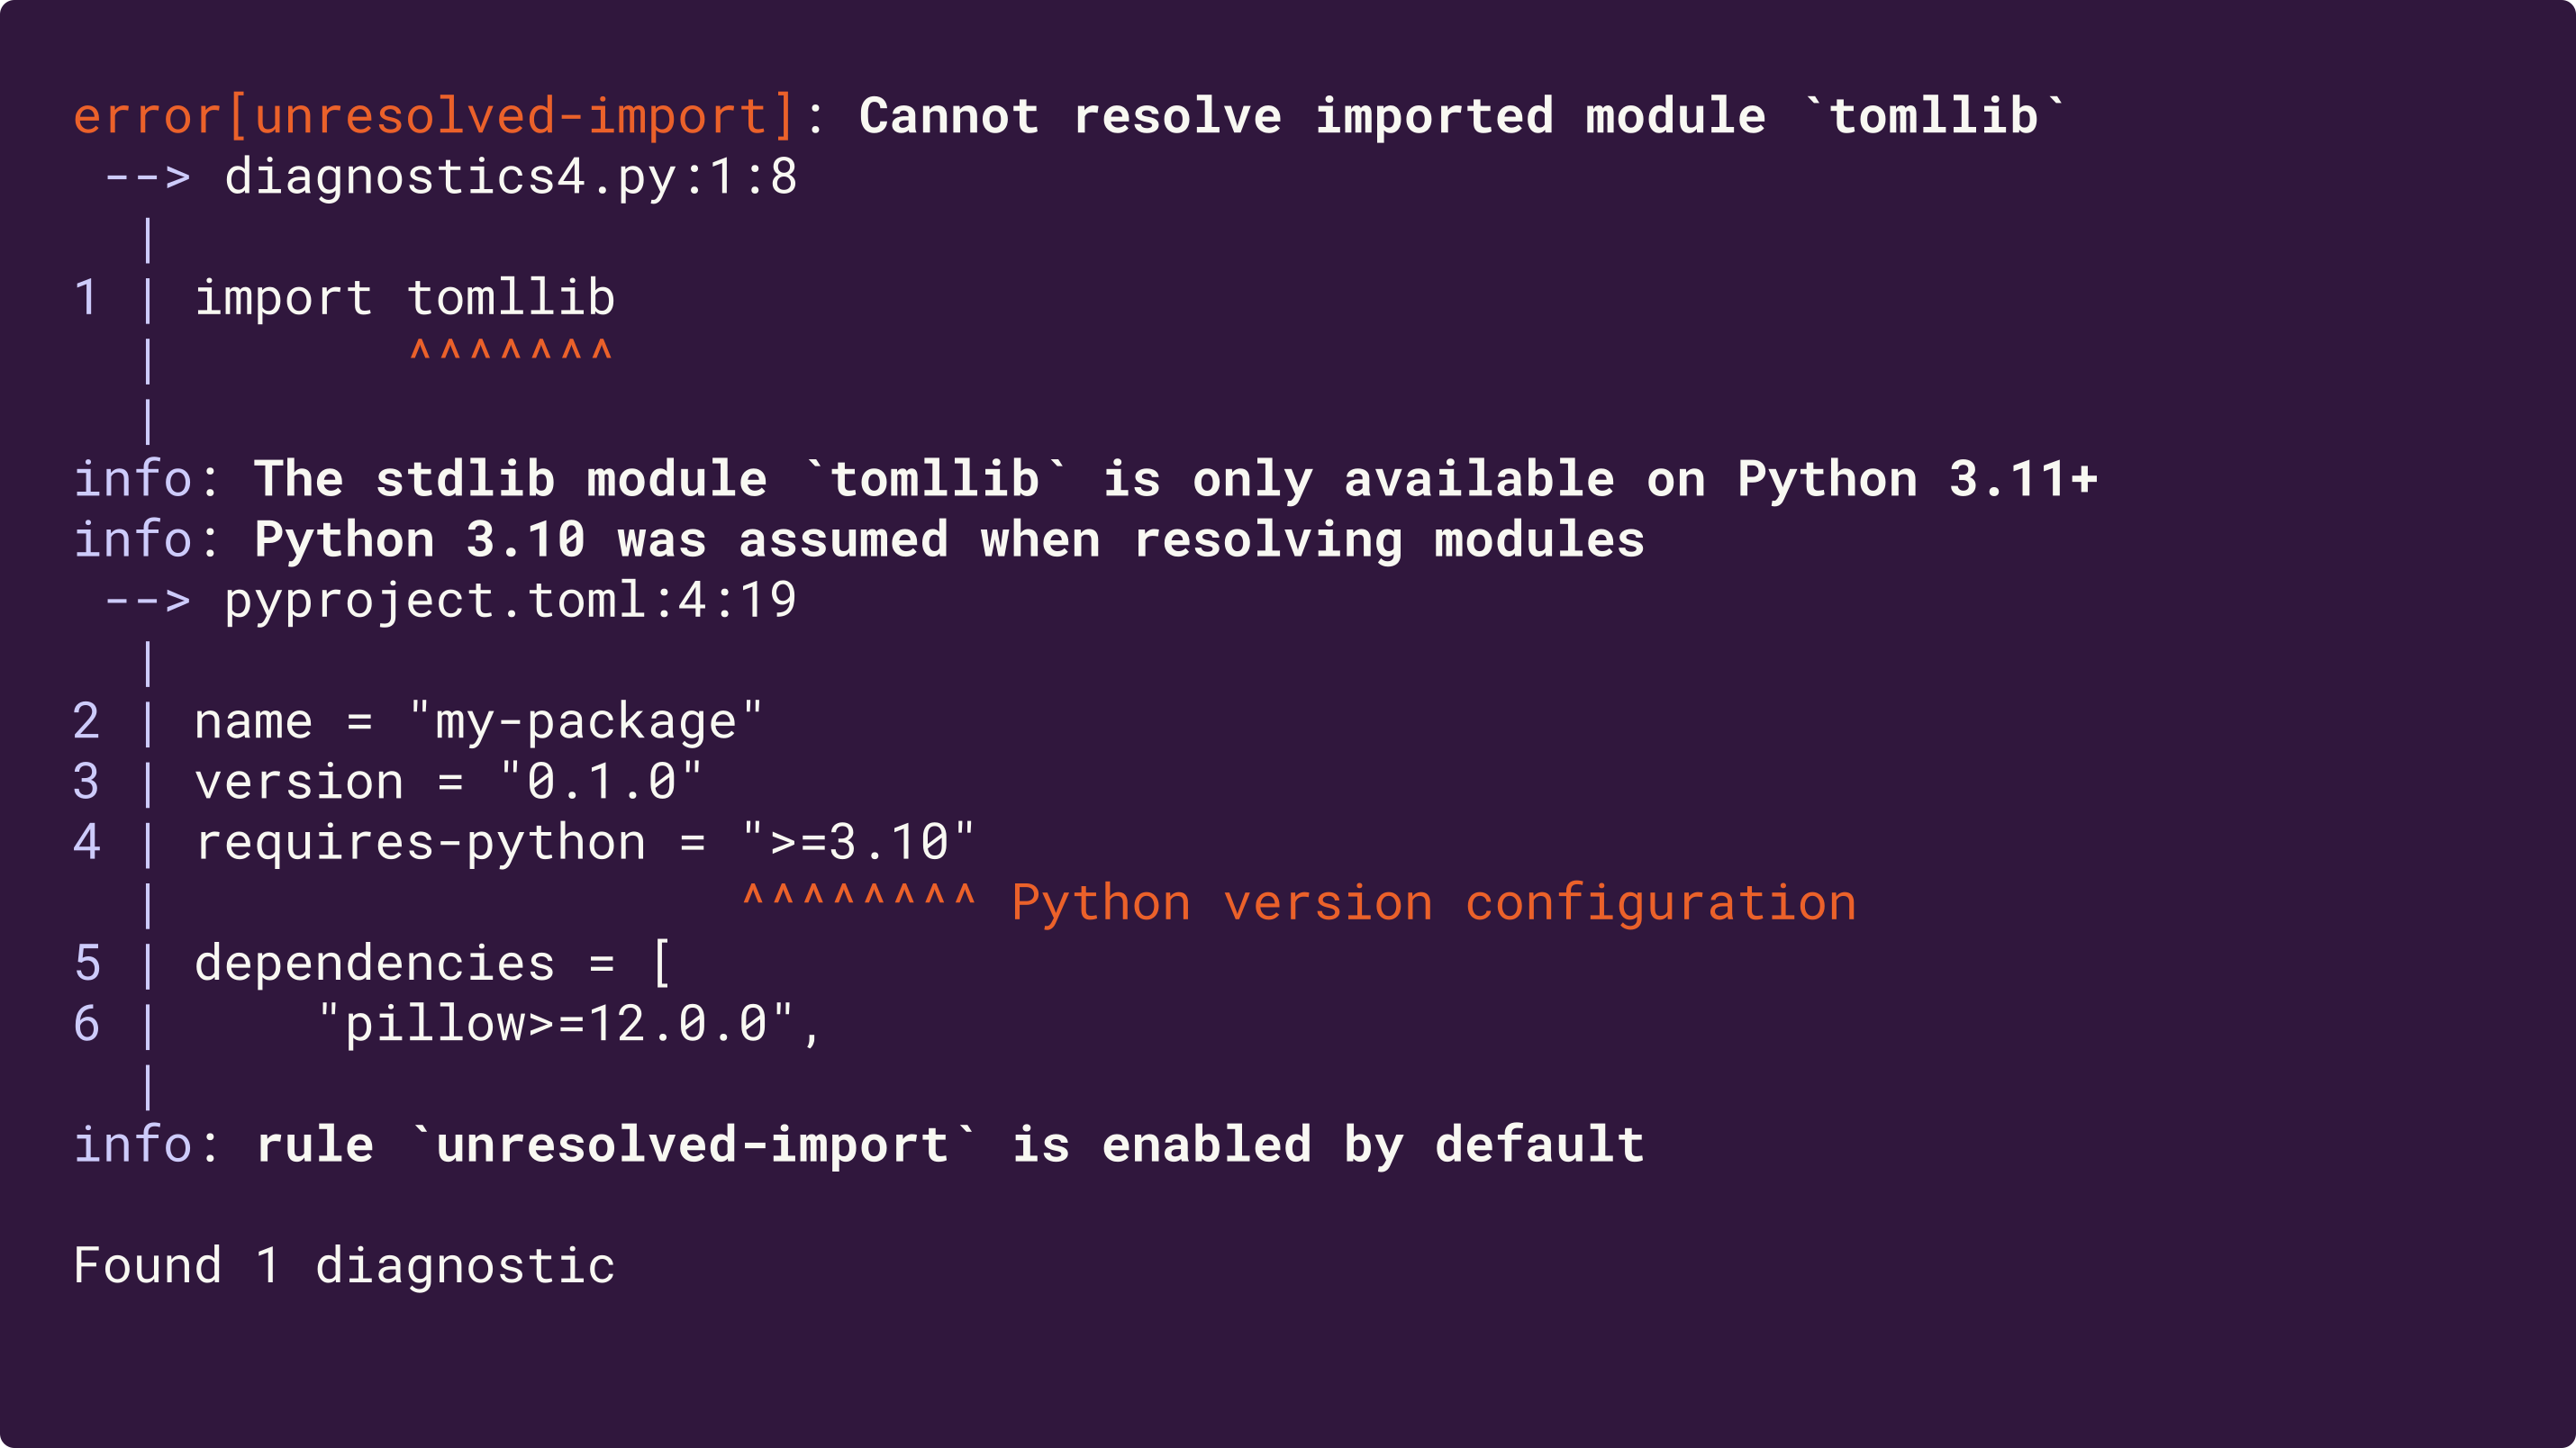This screenshot has height=1448, width=2576.
Task: Click the name = "my-package" line
Action: click(x=478, y=722)
